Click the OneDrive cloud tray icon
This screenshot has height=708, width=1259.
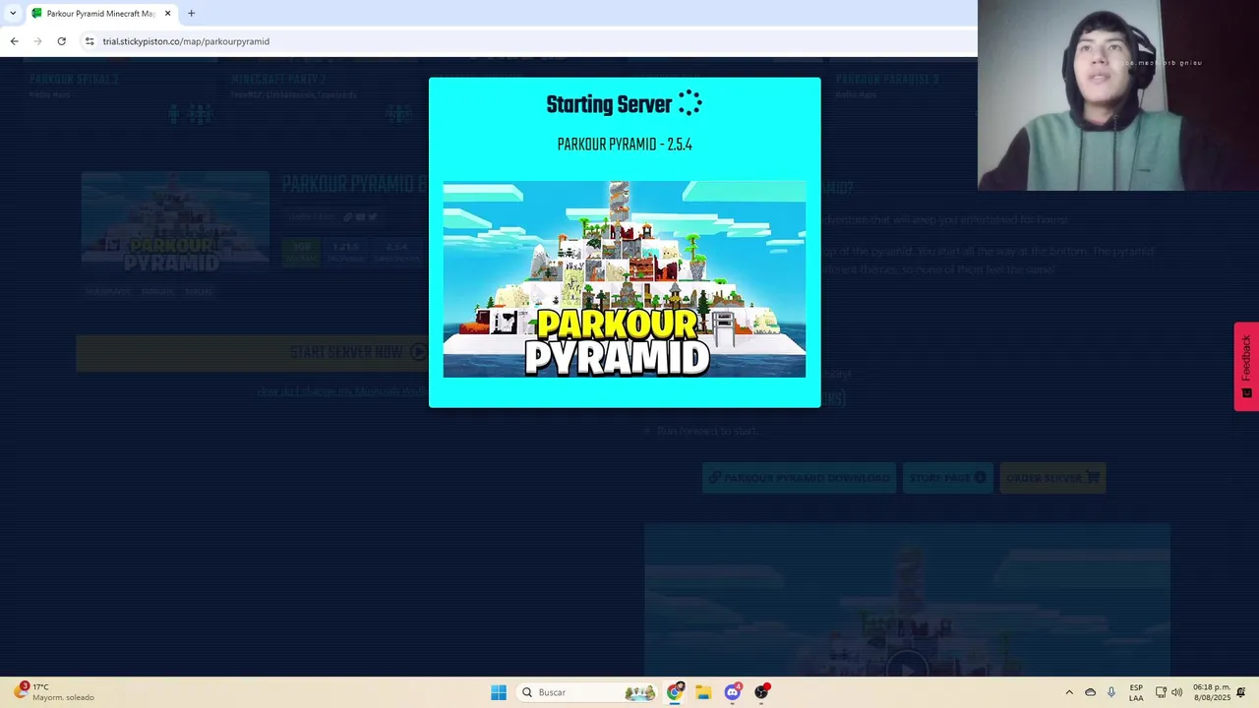(1090, 692)
